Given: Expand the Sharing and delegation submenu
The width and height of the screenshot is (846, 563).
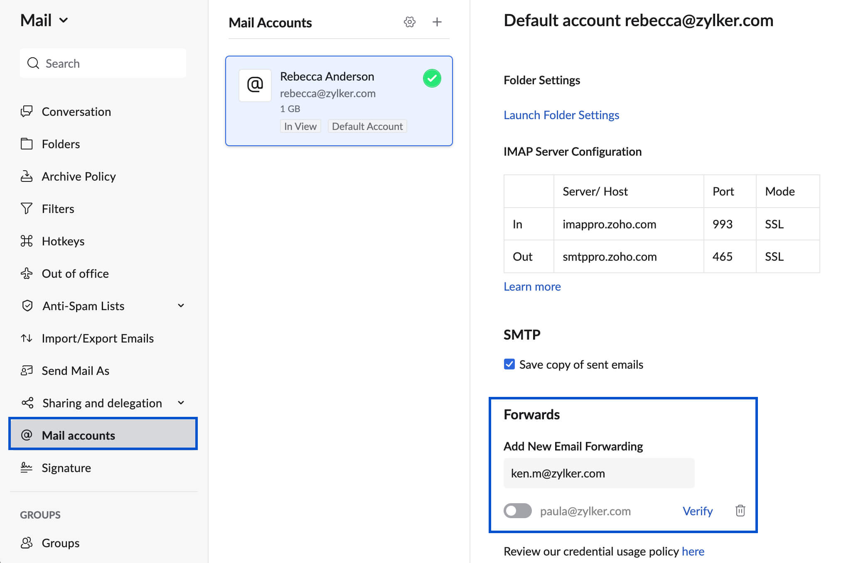Looking at the screenshot, I should pos(181,403).
